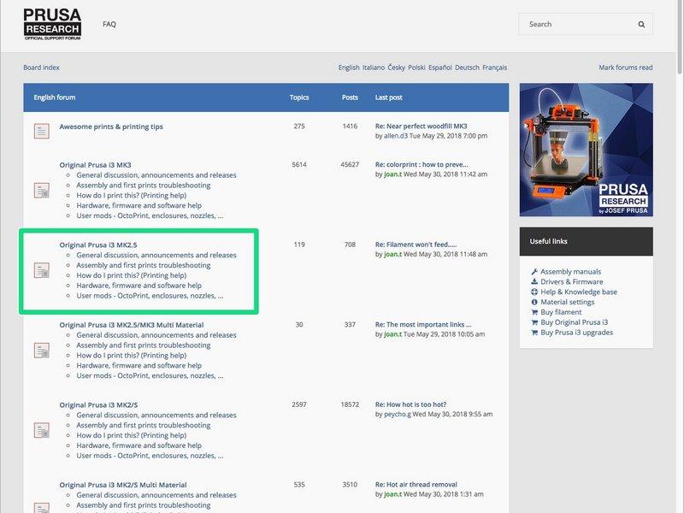Viewport: 684px width, 513px height.
Task: Open MK2.5 General discussion, announcements and releases
Action: pyautogui.click(x=156, y=255)
